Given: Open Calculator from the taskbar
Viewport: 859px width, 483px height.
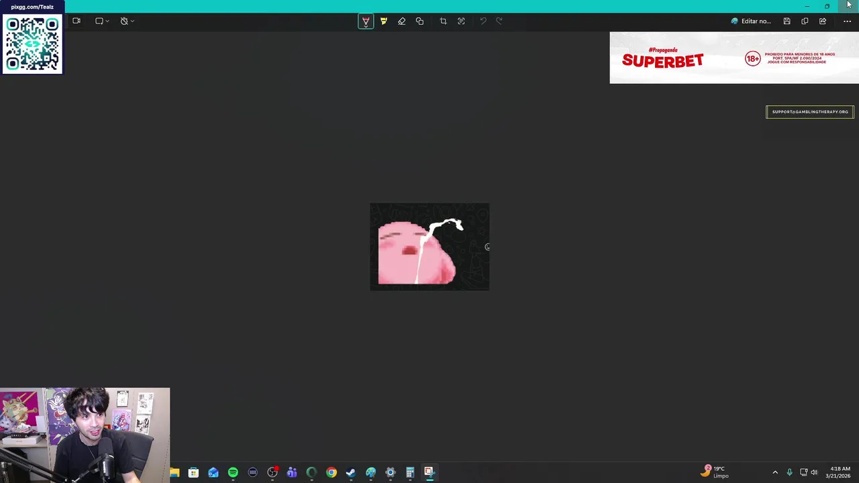Looking at the screenshot, I should pos(410,473).
